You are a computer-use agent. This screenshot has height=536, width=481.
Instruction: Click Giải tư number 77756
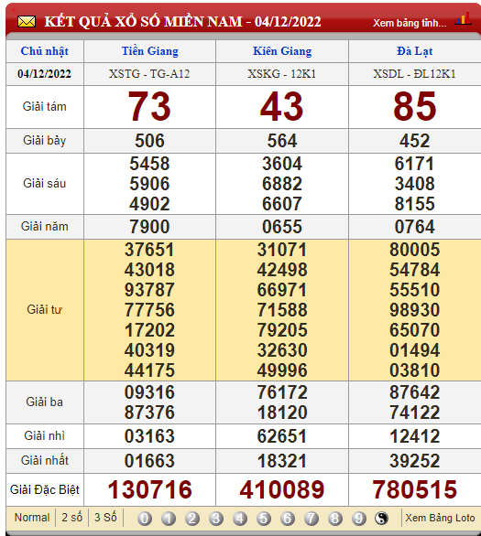(x=149, y=310)
